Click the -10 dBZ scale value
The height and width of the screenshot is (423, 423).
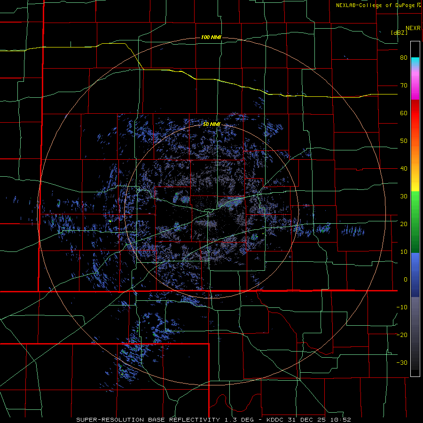tap(402, 307)
